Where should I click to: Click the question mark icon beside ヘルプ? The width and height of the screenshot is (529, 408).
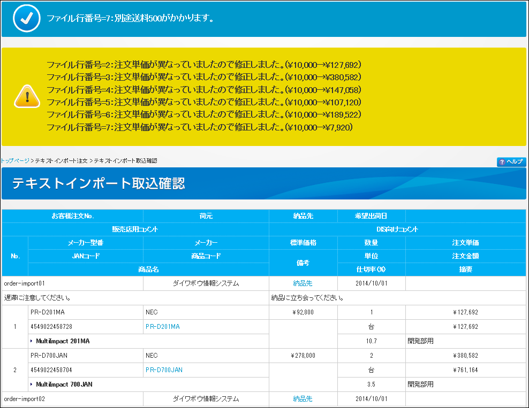point(502,162)
